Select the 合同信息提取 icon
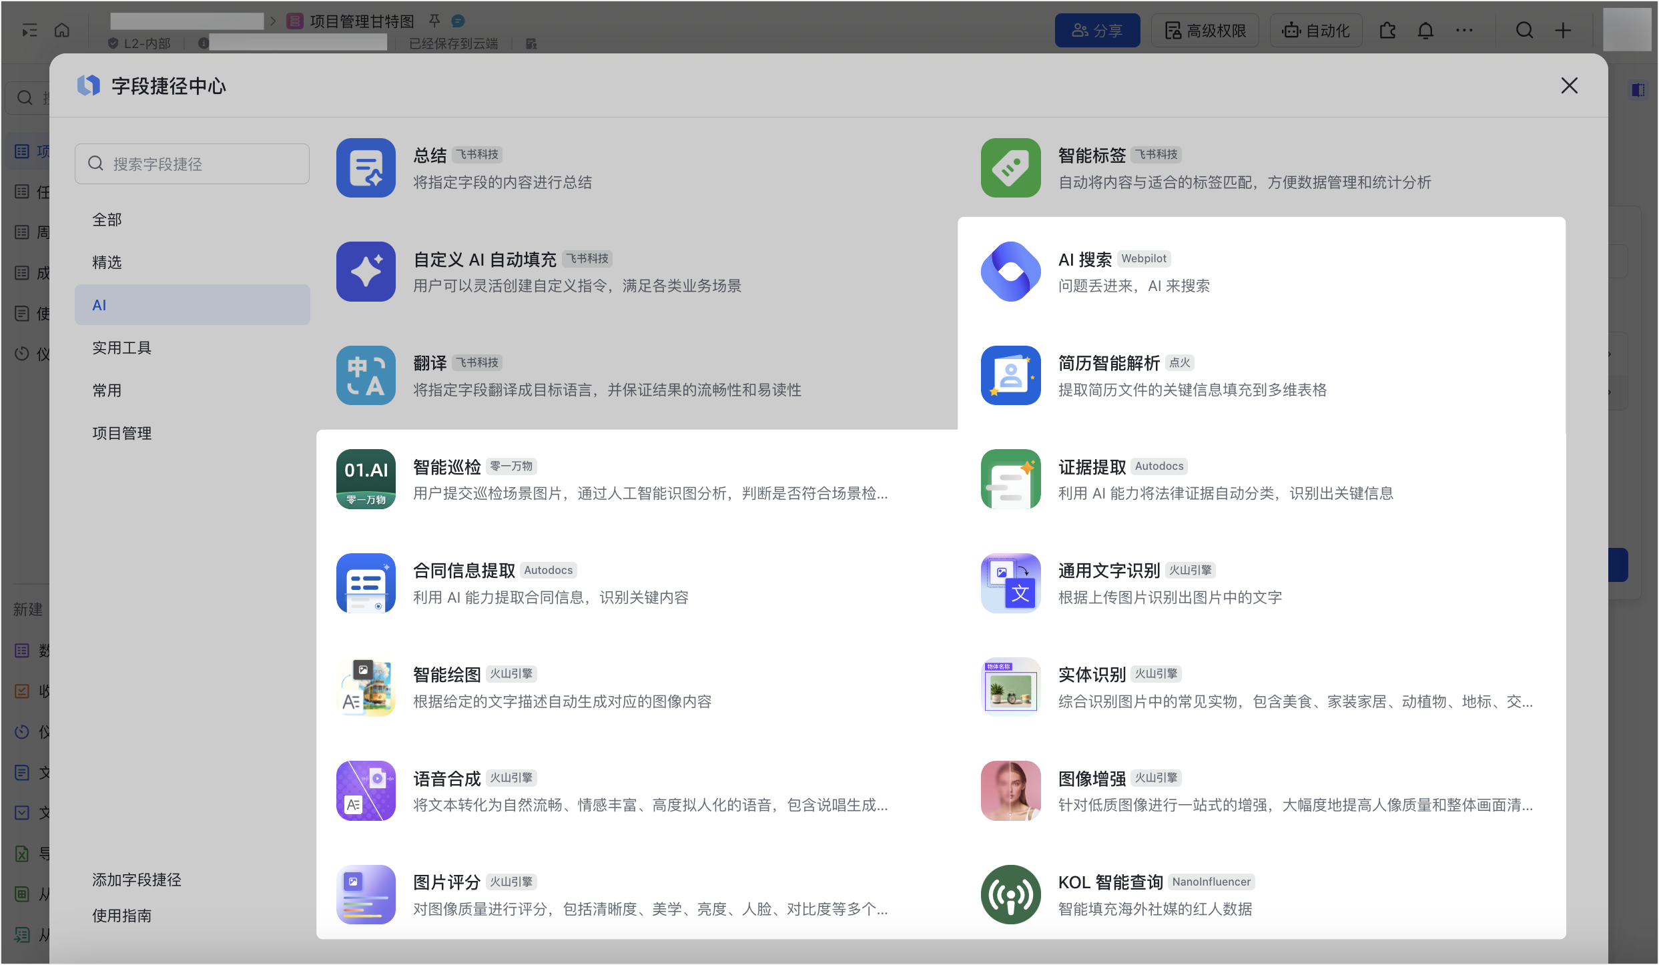The height and width of the screenshot is (965, 1659). (366, 583)
